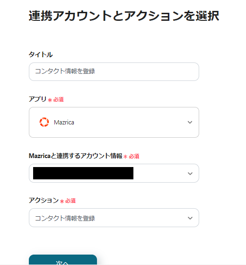
Task: Click the red asterisk next to アプリ
Action: click(50, 100)
